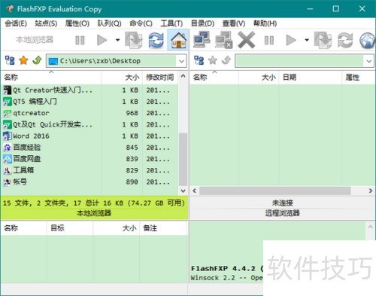Refresh the remote browser pane
376x296 pixels.
coord(345,40)
